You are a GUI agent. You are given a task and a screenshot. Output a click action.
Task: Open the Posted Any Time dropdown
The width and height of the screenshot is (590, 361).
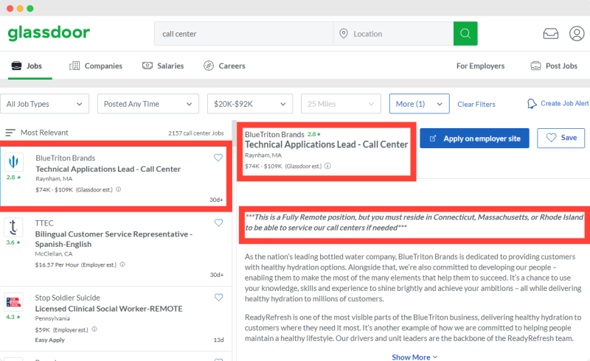(148, 104)
